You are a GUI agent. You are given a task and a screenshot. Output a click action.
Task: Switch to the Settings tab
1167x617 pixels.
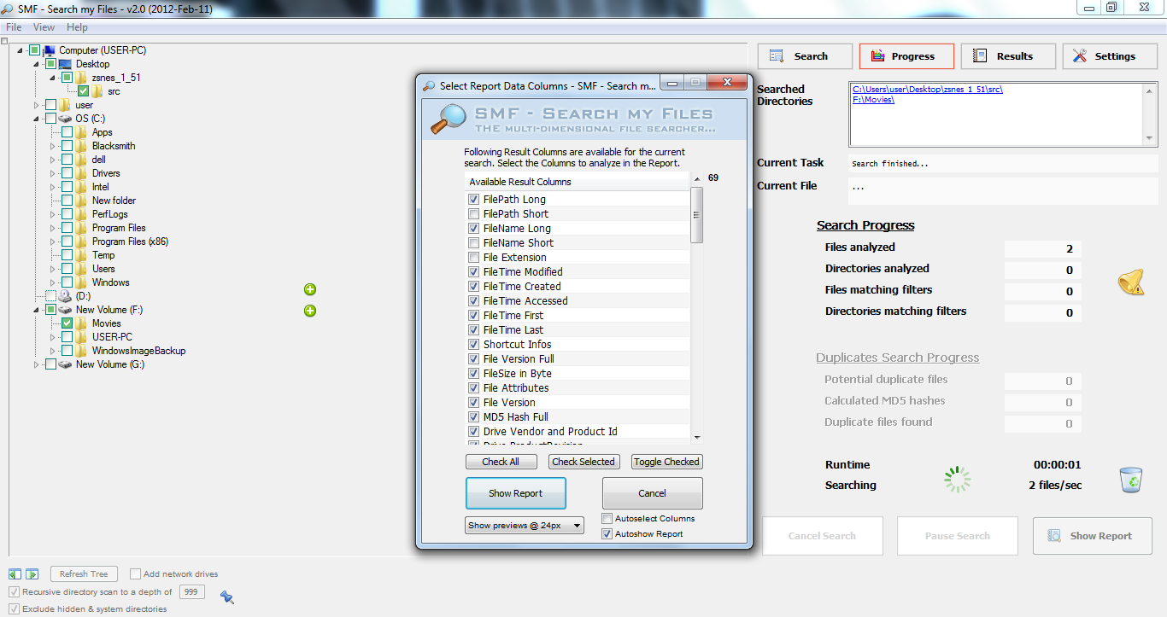click(1110, 56)
